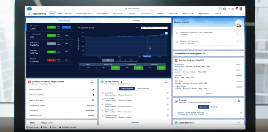The width and height of the screenshot is (268, 132).
Task: Click the Einstein Insights mascot image
Action: coord(239,23)
